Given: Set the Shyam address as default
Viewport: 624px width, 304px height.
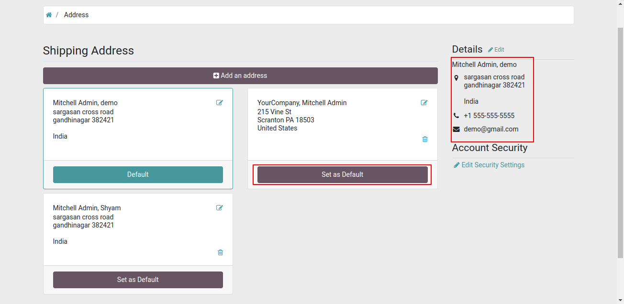Looking at the screenshot, I should click(x=138, y=280).
